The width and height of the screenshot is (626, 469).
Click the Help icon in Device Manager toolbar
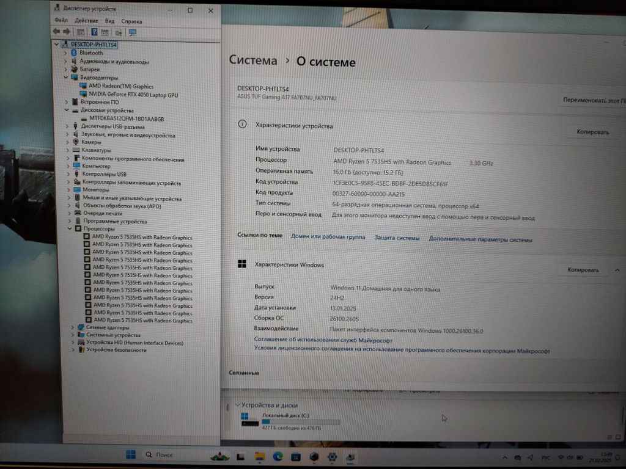click(95, 32)
